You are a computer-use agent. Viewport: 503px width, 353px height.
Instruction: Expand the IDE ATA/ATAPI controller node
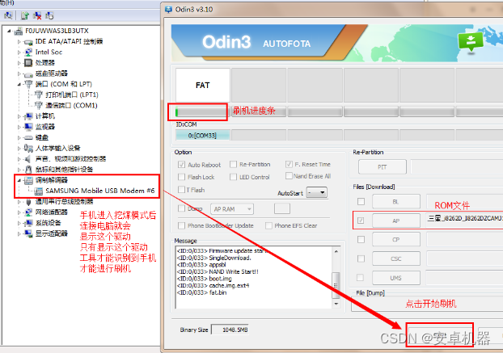pyautogui.click(x=19, y=42)
